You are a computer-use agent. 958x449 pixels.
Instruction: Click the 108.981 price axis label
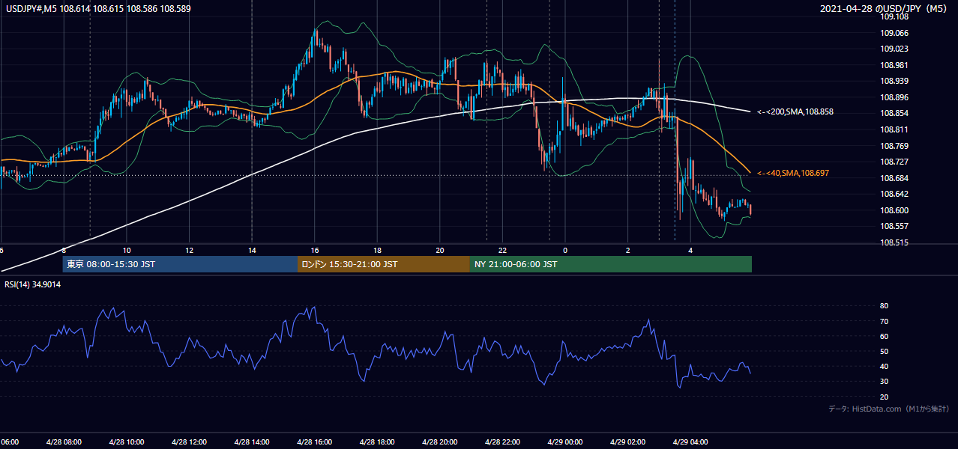894,65
